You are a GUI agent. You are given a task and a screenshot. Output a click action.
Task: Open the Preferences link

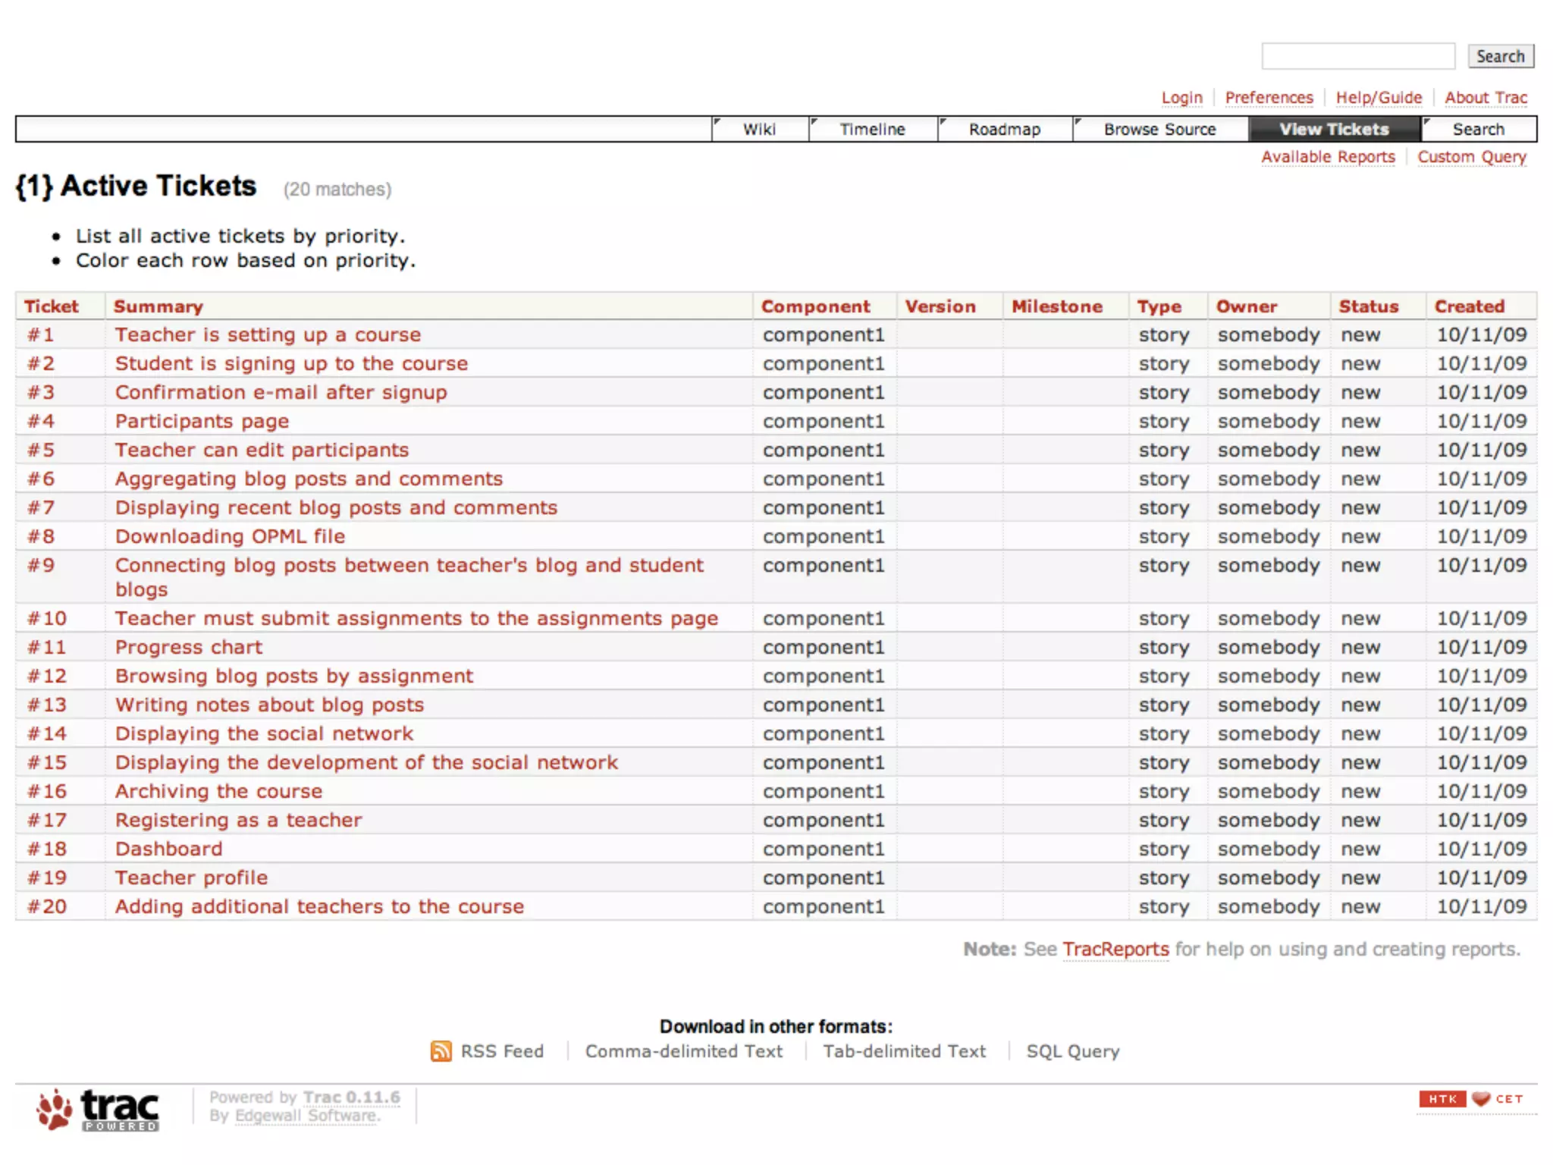pos(1269,98)
